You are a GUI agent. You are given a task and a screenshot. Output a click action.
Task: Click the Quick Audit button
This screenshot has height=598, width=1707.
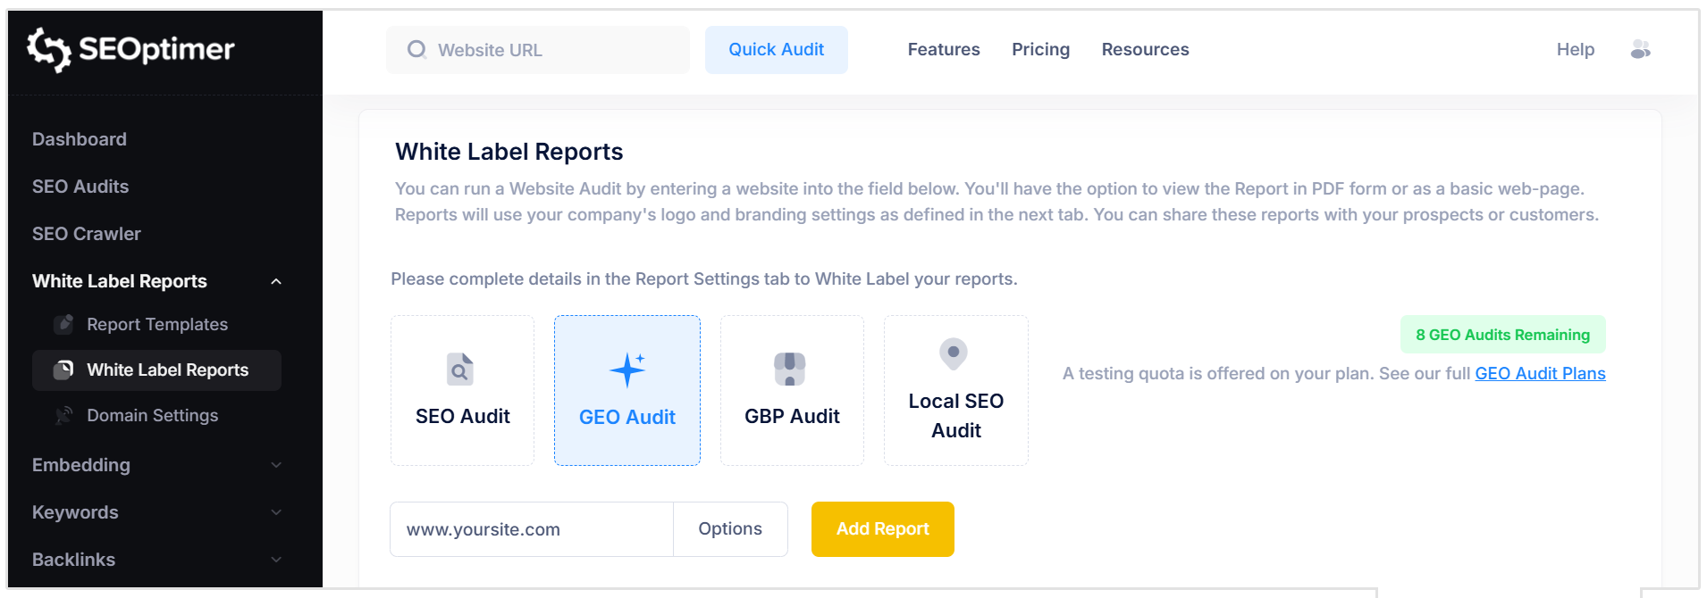[776, 49]
